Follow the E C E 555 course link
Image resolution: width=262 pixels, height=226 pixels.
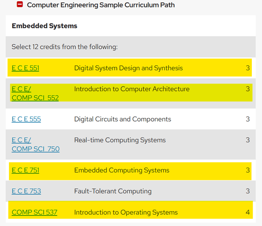click(x=26, y=119)
